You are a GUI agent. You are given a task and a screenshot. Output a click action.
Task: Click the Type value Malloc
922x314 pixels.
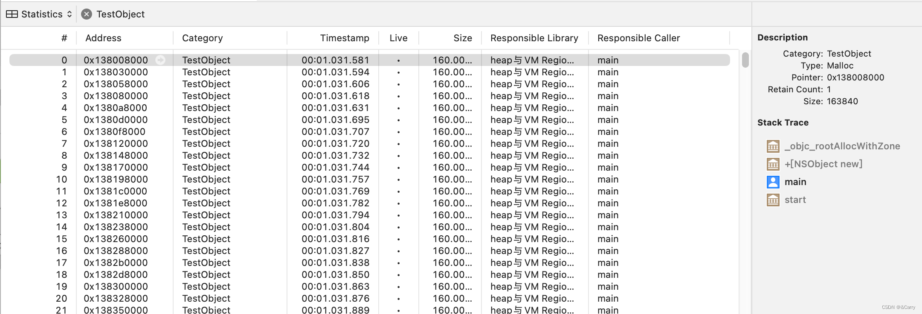[x=840, y=66]
